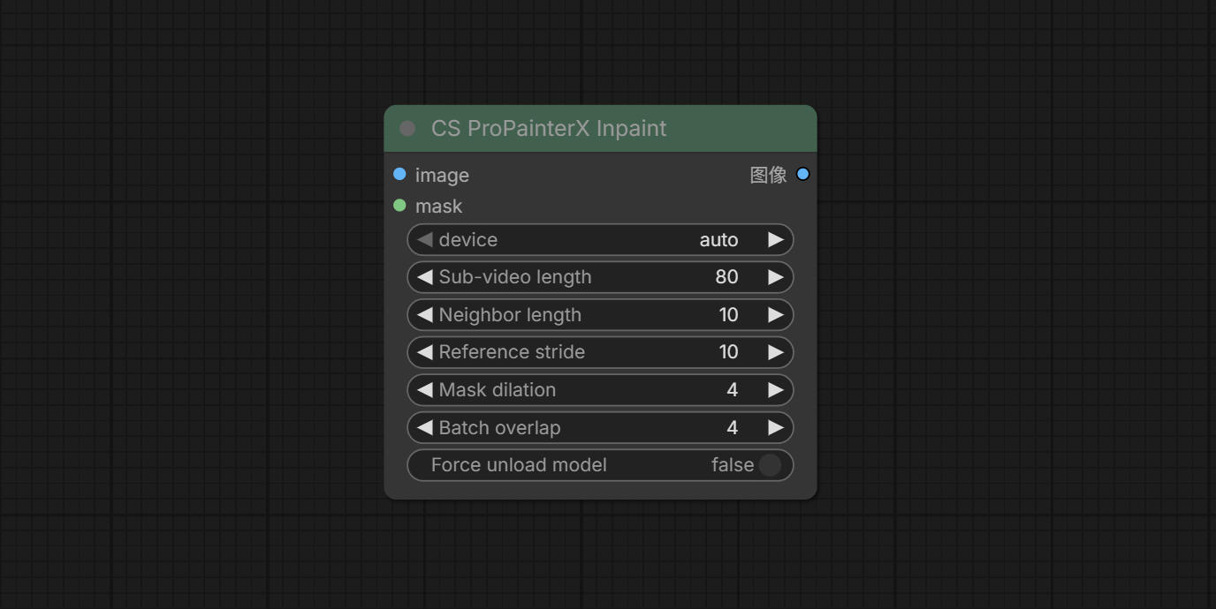Image resolution: width=1216 pixels, height=609 pixels.
Task: Click the green mask input connector
Action: (x=399, y=206)
